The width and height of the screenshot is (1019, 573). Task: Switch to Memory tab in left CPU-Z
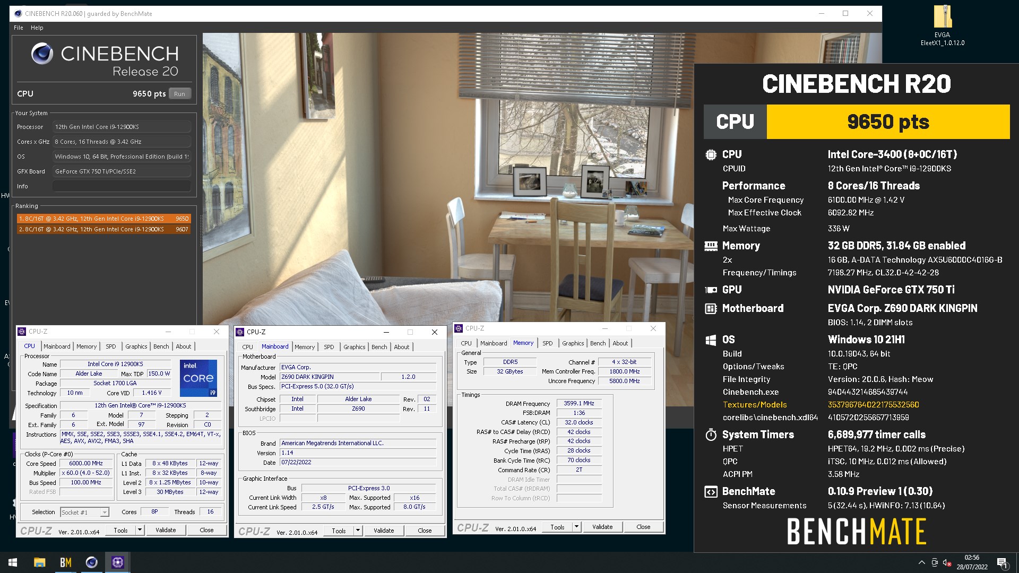[x=87, y=346]
